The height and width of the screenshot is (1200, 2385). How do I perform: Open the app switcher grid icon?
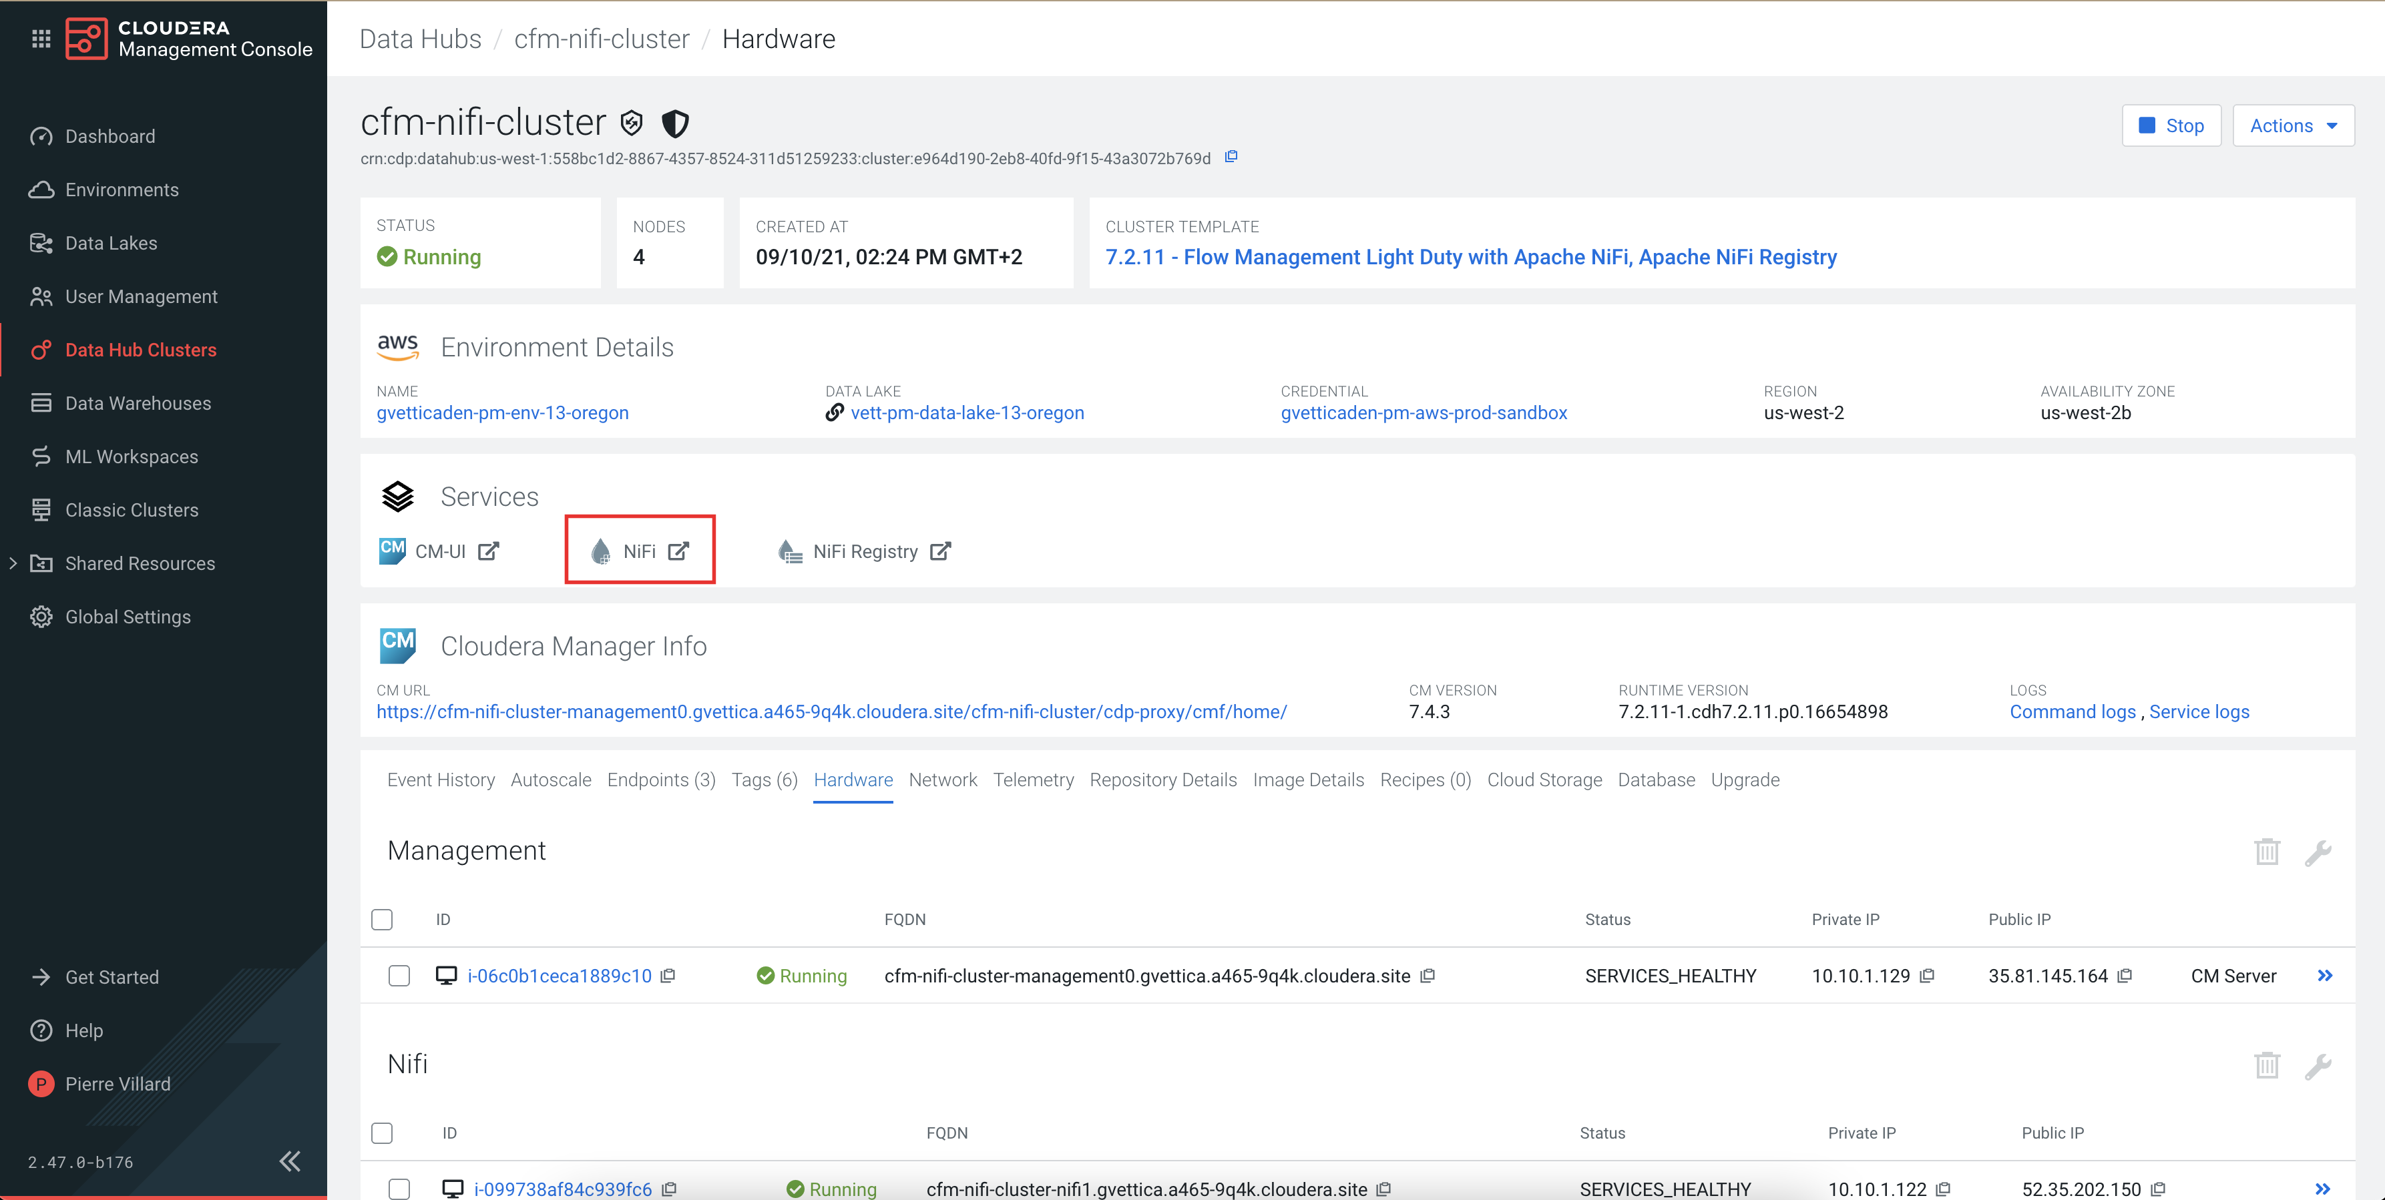tap(41, 38)
